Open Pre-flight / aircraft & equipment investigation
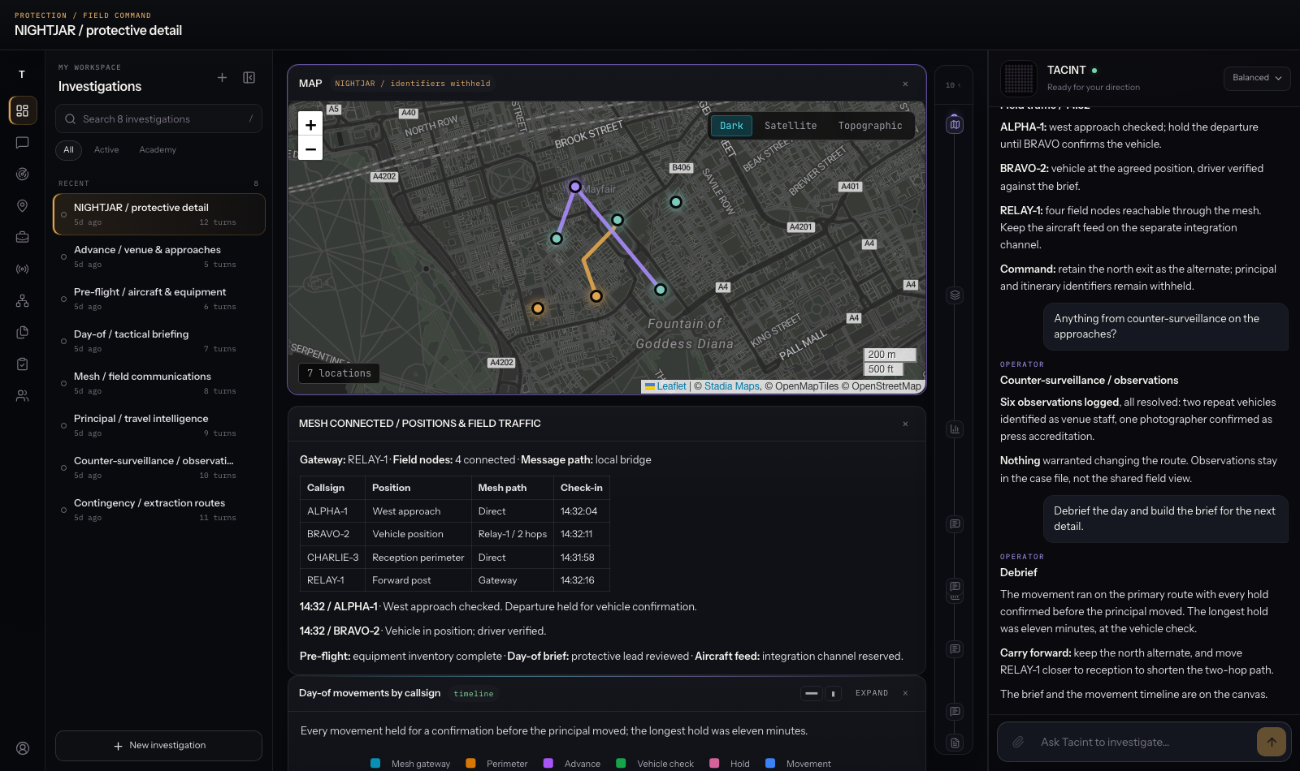 pos(159,299)
